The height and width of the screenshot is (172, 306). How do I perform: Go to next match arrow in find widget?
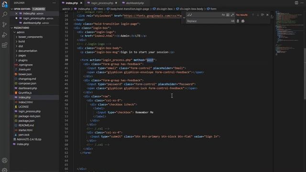pyautogui.click(x=258, y=15)
